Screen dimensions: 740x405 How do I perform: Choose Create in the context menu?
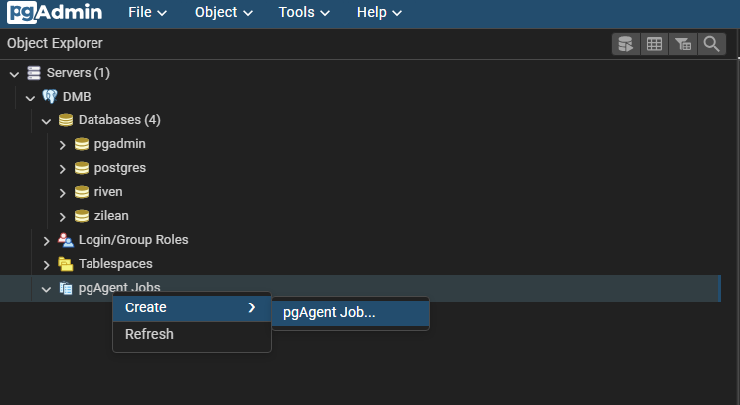tap(192, 307)
